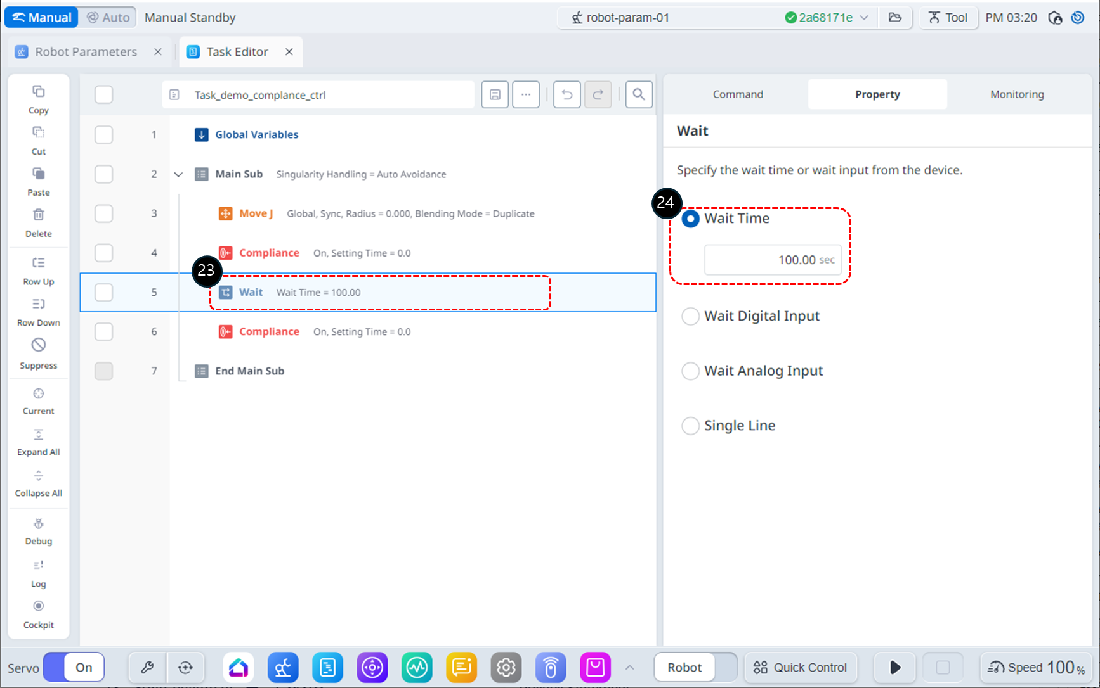Click the Wait Time seconds input field
1100x688 pixels.
click(x=772, y=260)
